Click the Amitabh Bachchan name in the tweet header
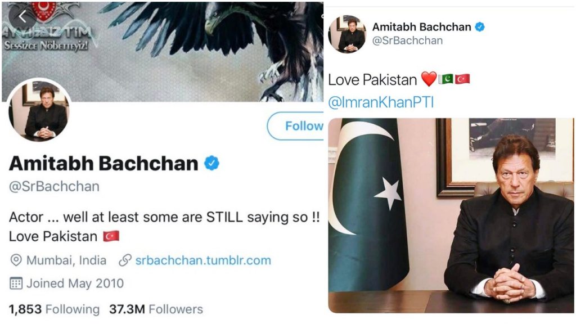 pos(422,27)
